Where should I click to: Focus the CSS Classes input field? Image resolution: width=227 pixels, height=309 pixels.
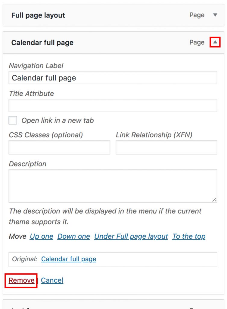[x=59, y=148]
